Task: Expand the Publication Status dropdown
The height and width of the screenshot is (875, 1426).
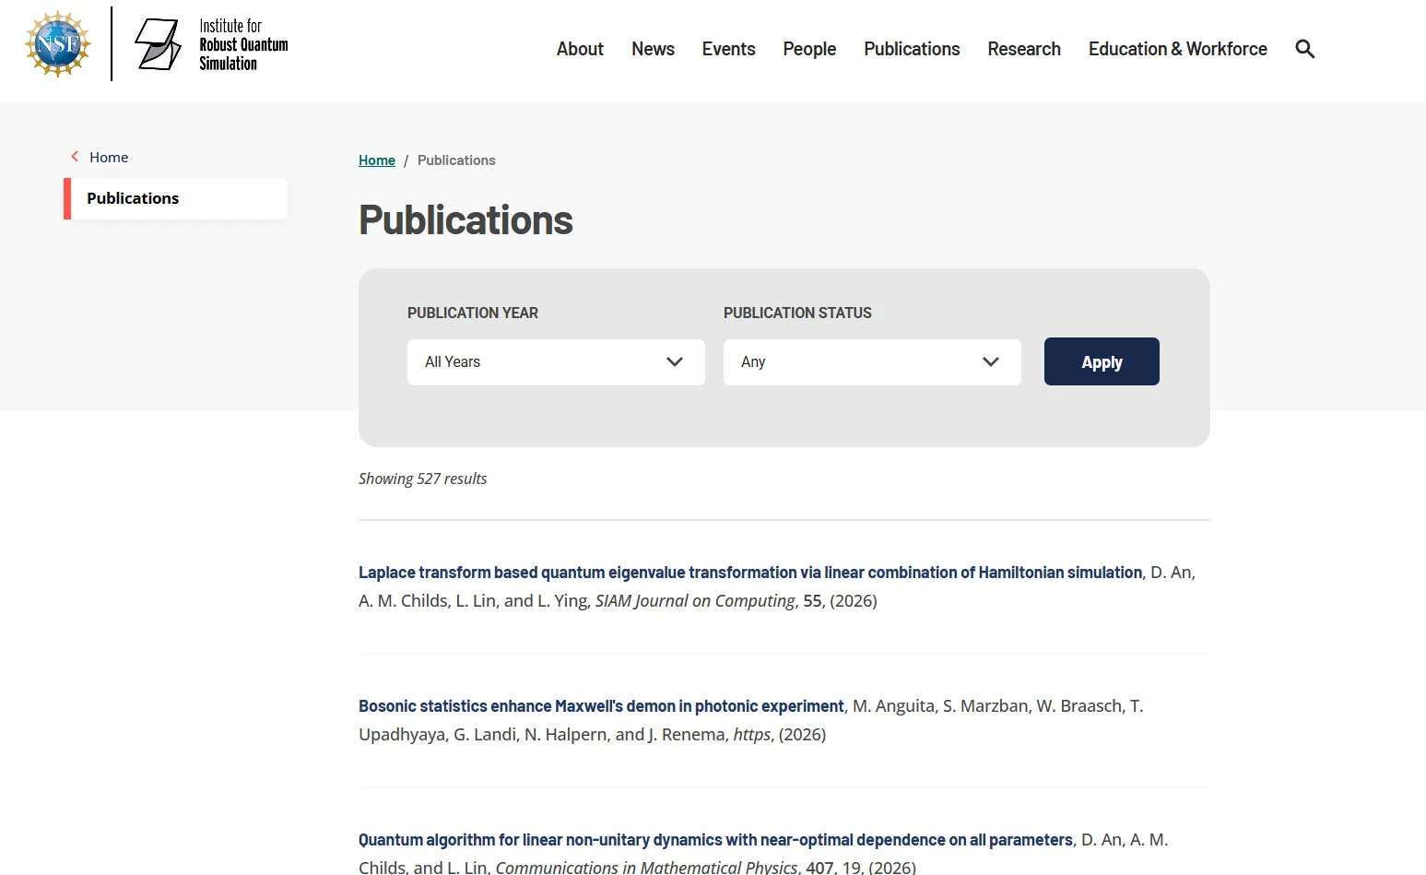Action: (x=872, y=362)
